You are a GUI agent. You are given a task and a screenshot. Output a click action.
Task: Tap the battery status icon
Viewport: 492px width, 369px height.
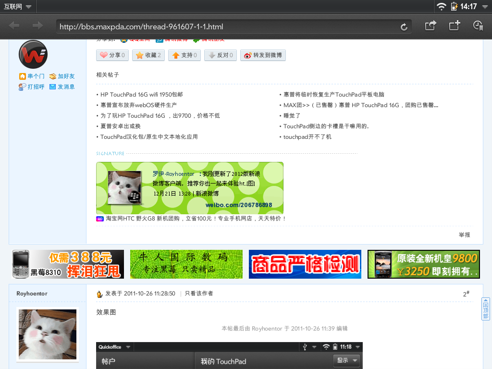click(454, 6)
